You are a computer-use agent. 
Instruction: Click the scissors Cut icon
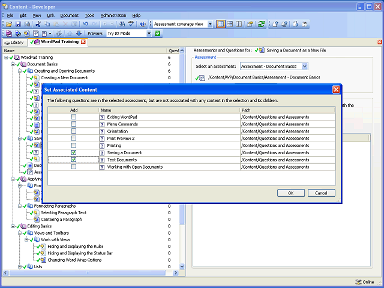38,24
